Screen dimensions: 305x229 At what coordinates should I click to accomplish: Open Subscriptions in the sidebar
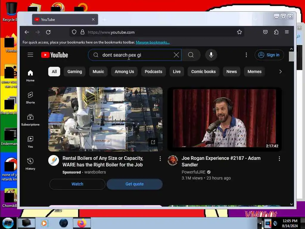pos(30,120)
